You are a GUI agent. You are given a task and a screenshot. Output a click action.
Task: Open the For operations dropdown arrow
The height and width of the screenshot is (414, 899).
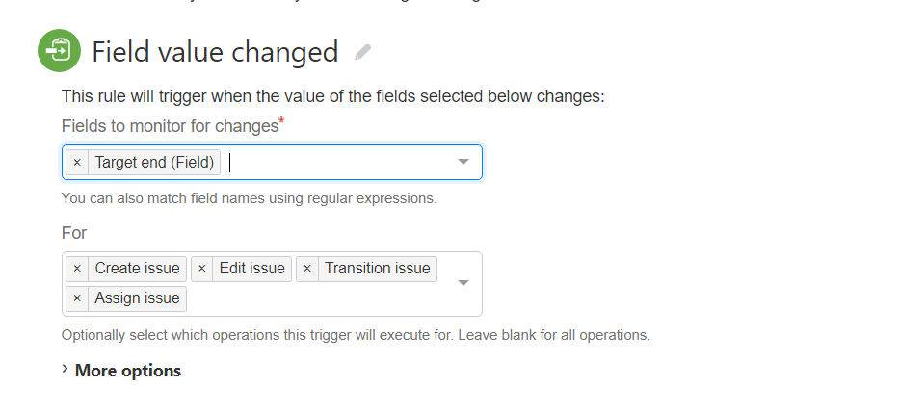pos(463,283)
